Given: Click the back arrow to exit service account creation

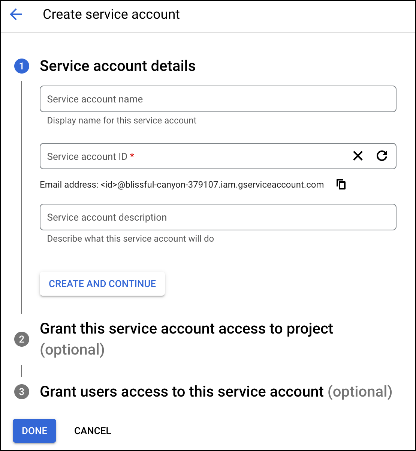Looking at the screenshot, I should pyautogui.click(x=16, y=14).
